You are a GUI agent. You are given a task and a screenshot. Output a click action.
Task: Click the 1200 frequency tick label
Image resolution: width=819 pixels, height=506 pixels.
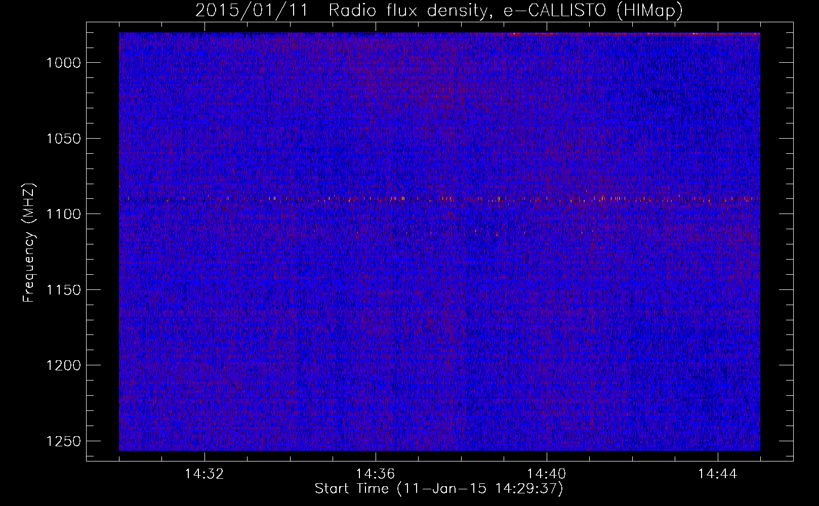[x=64, y=365]
